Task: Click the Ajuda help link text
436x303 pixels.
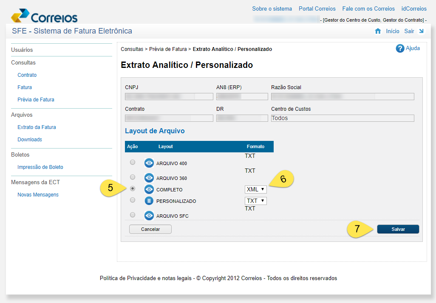Action: tap(413, 48)
